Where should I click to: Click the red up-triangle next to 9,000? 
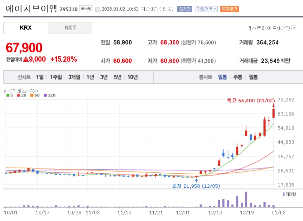pyautogui.click(x=26, y=59)
